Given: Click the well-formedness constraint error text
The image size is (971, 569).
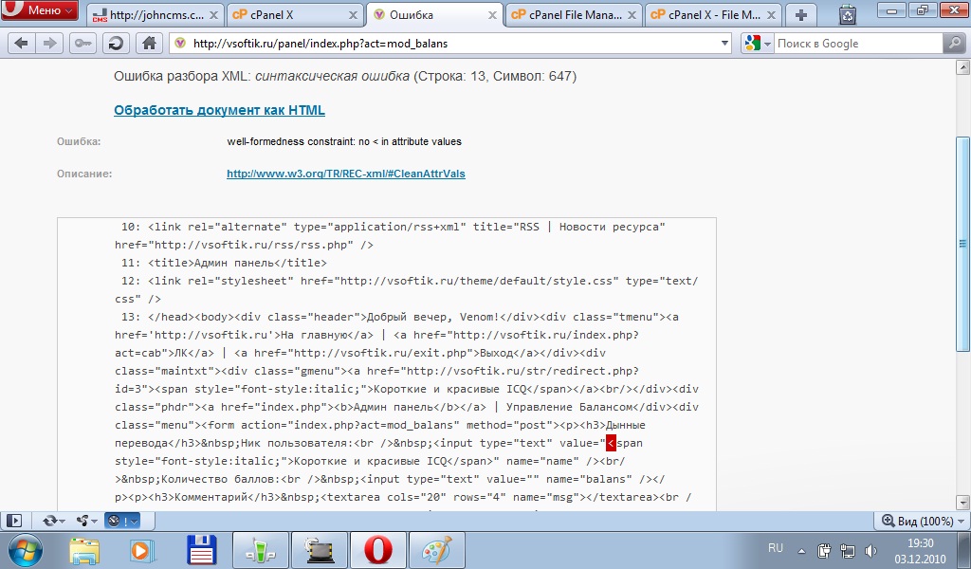Looking at the screenshot, I should (343, 142).
